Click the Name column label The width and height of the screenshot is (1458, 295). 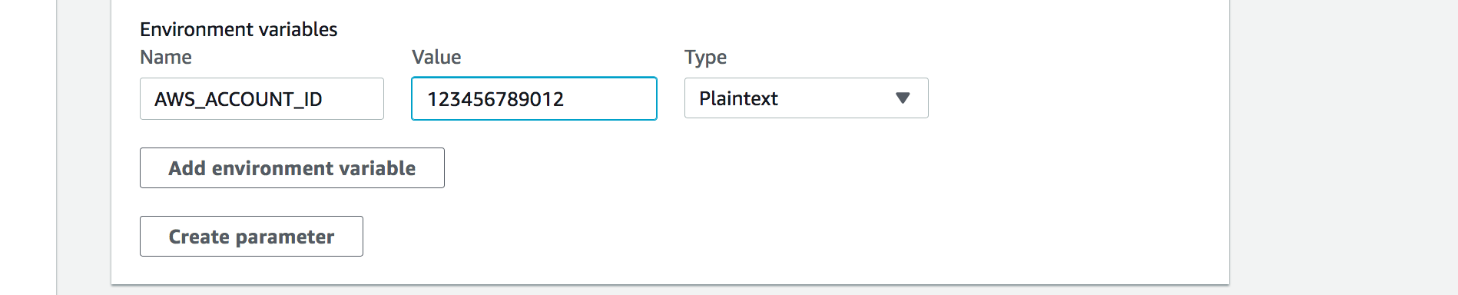pos(166,57)
